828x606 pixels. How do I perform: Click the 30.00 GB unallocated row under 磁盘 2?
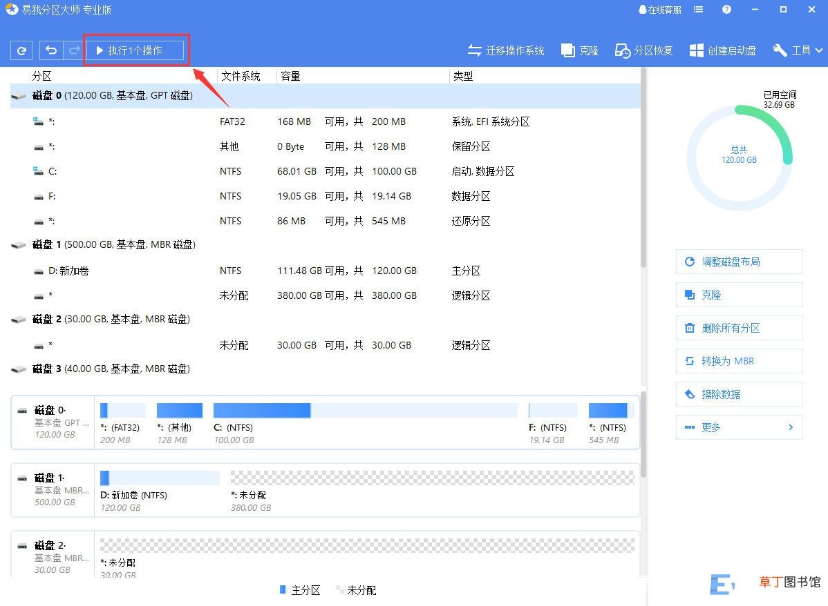point(326,345)
